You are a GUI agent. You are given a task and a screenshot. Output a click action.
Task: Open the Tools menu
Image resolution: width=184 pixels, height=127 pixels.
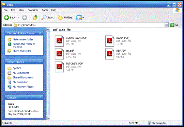coord(45,10)
